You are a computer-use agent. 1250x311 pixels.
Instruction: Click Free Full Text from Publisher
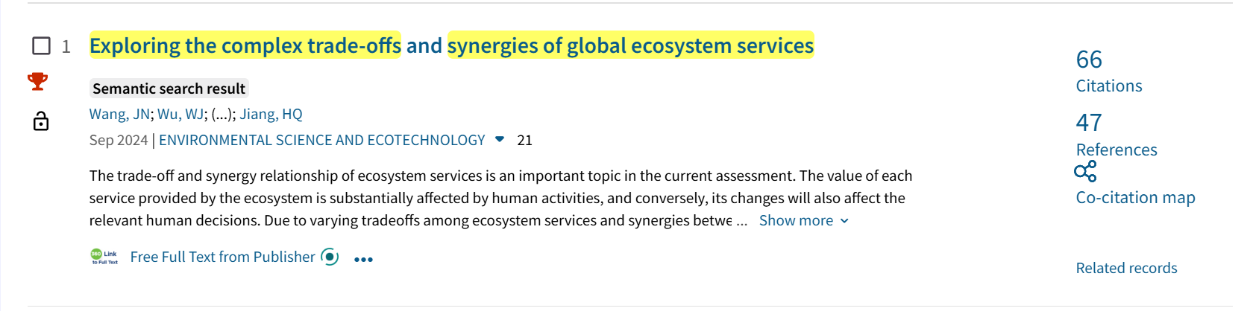point(222,257)
